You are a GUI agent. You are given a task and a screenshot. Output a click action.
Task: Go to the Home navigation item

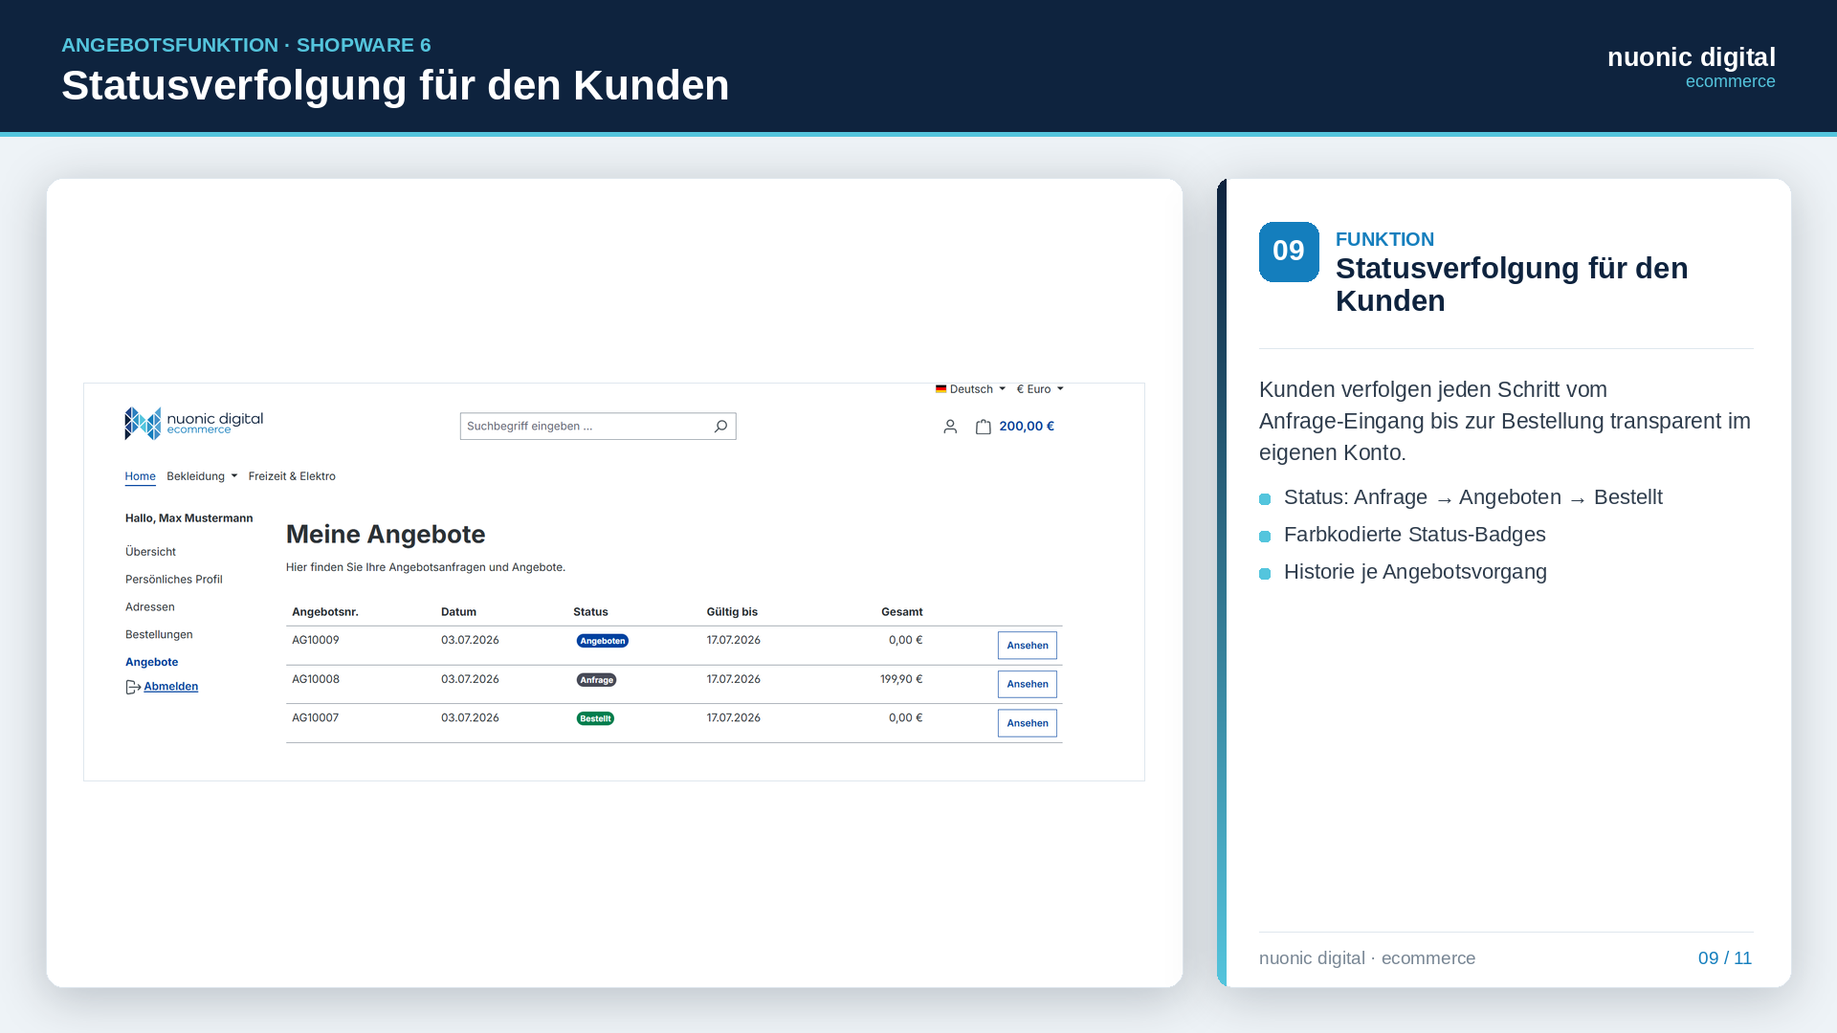point(140,476)
